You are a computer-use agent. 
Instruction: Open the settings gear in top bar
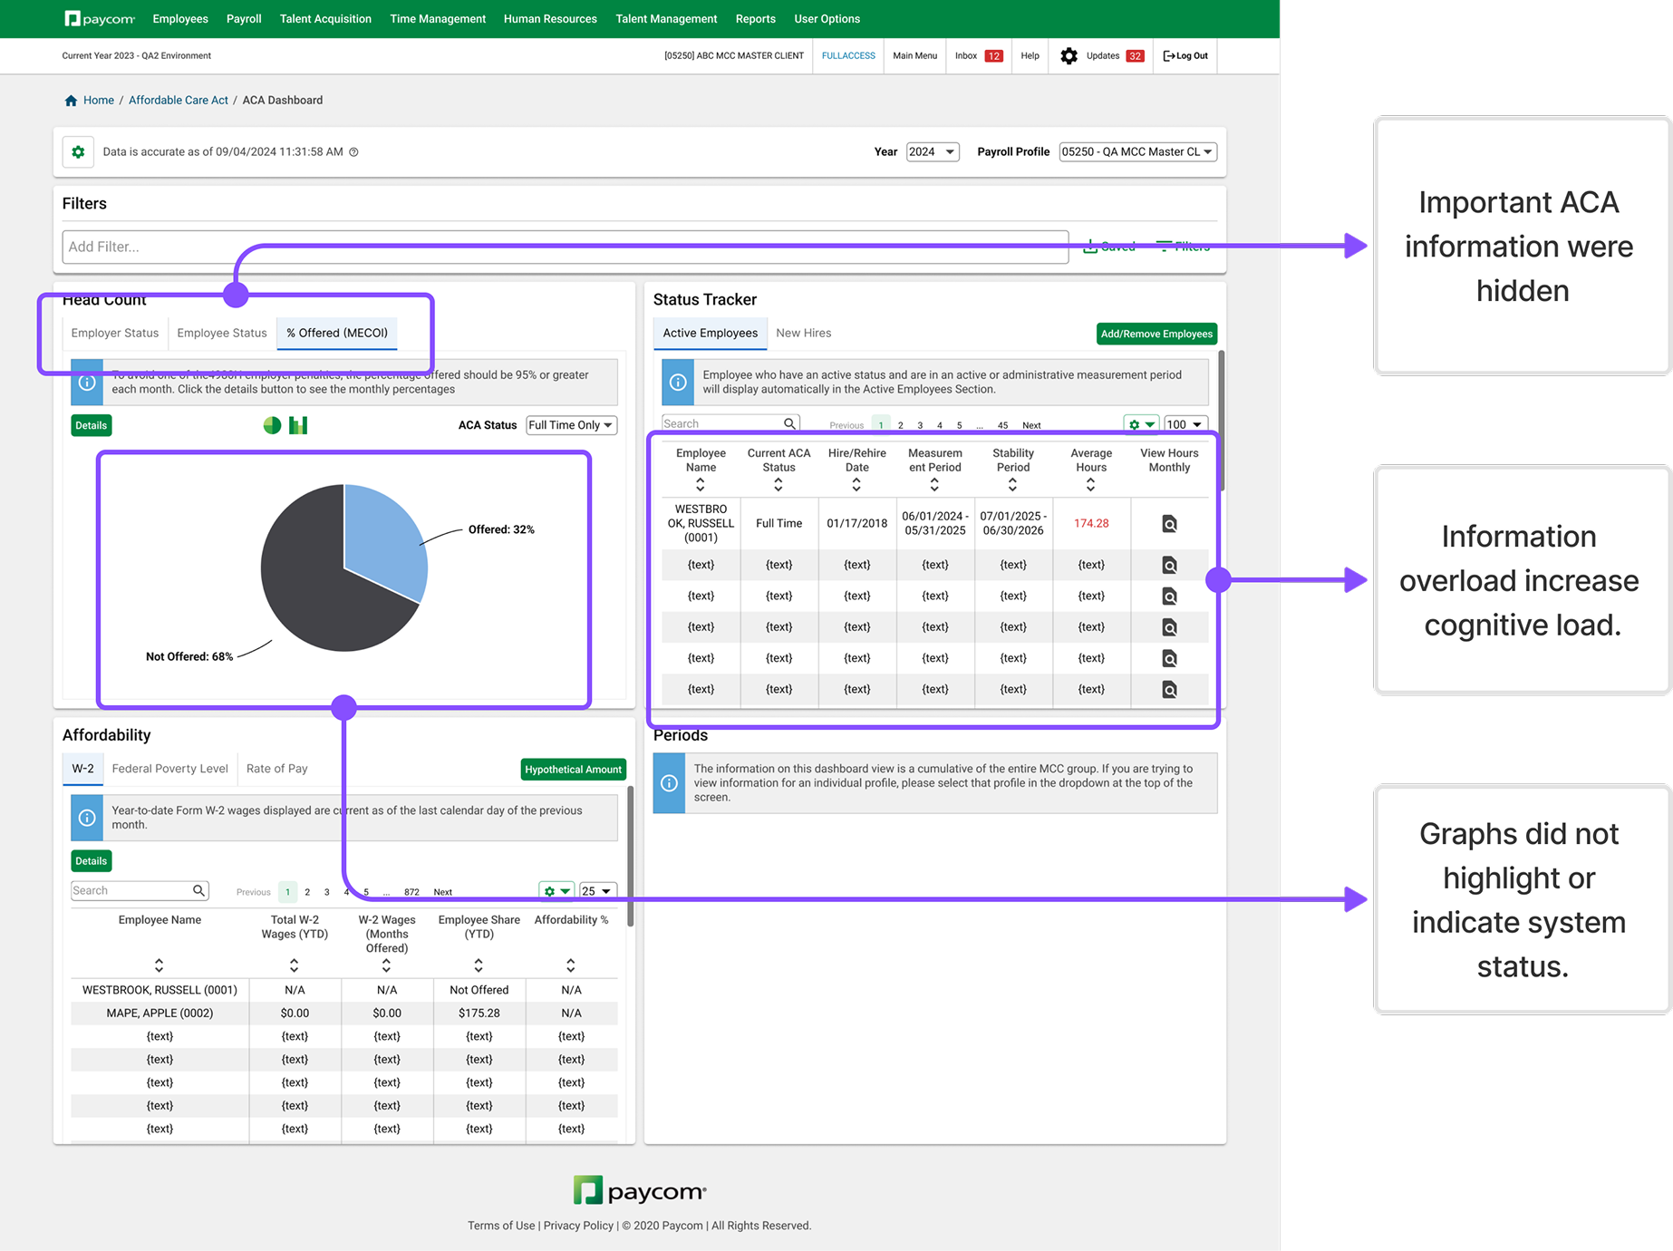1069,56
